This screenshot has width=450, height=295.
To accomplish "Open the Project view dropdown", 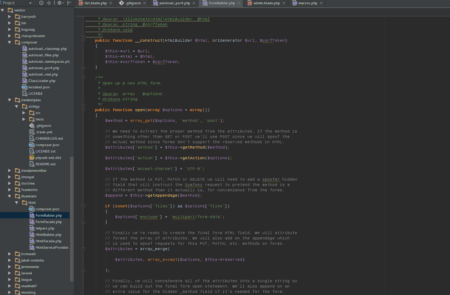I will click(x=30, y=3).
